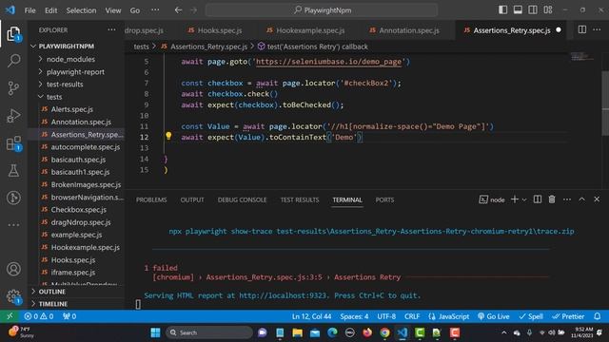609x342 pixels.
Task: Go back with the navigation arrow
Action: coord(178,10)
